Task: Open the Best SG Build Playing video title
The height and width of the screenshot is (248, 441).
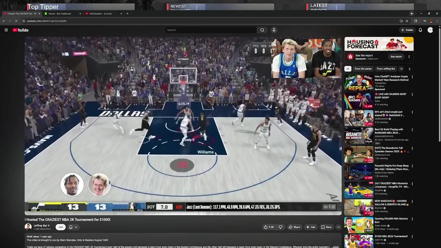Action: pyautogui.click(x=389, y=131)
